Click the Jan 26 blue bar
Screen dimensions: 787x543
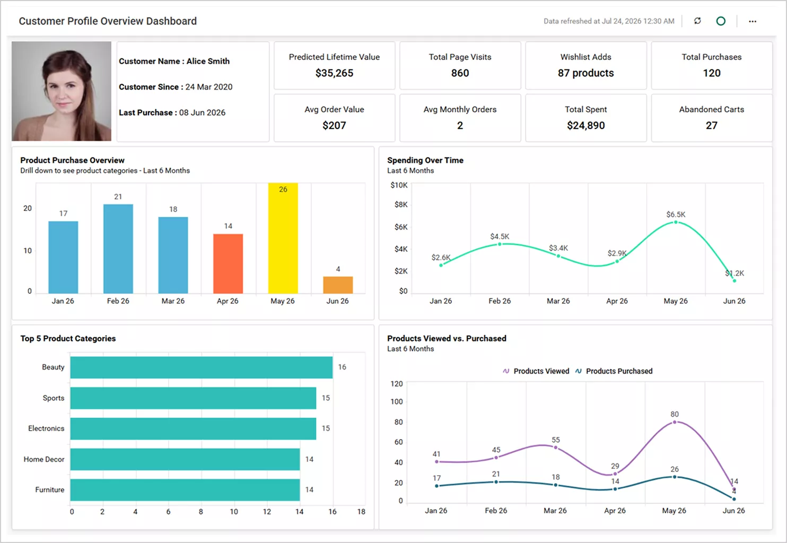[63, 257]
